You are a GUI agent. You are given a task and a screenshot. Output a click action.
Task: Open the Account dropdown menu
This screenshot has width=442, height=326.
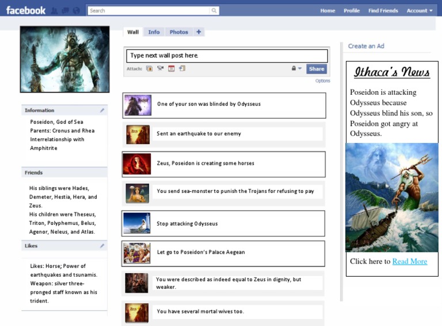(x=420, y=11)
